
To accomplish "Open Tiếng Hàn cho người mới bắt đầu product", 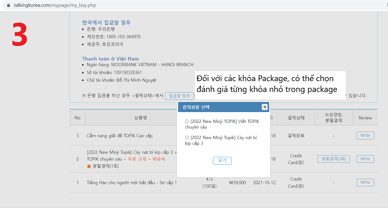I will coord(131,183).
